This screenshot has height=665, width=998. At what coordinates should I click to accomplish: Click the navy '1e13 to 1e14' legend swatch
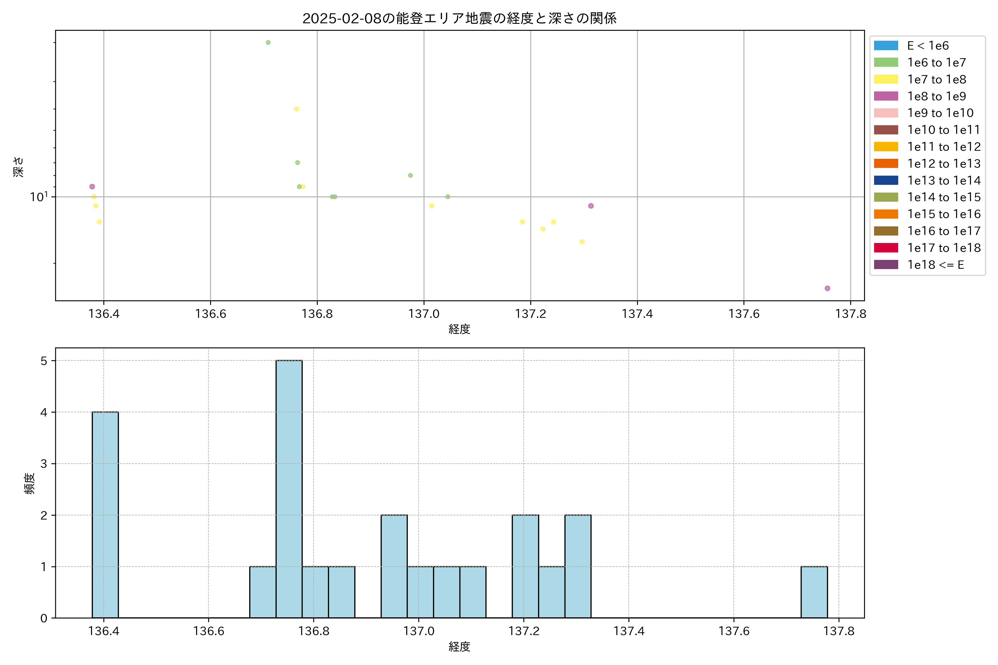(x=886, y=180)
